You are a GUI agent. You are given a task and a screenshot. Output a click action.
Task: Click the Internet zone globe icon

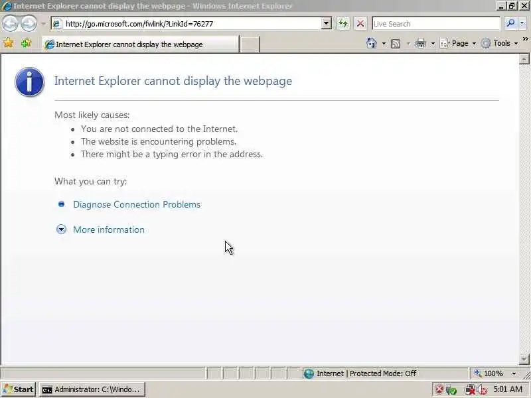pos(309,373)
